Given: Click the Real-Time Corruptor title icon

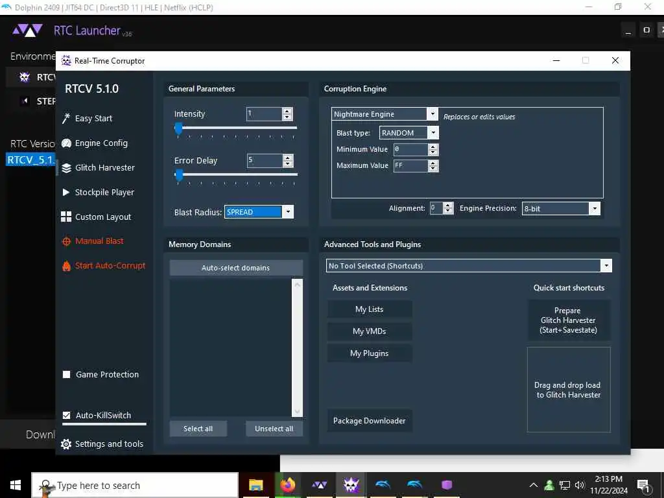Looking at the screenshot, I should (x=66, y=60).
